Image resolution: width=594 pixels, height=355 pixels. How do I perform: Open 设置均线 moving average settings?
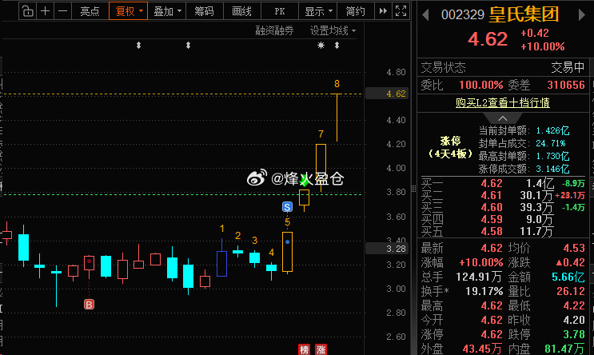pos(333,30)
